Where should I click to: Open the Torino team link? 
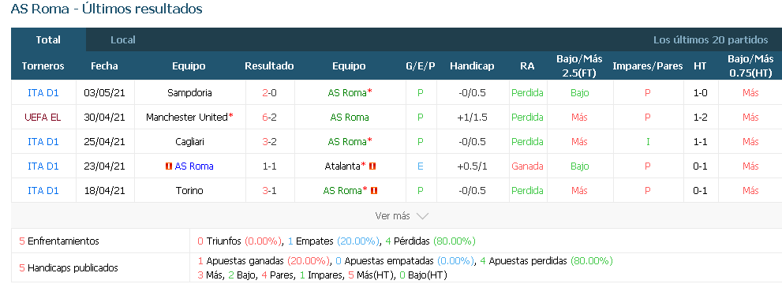click(189, 190)
